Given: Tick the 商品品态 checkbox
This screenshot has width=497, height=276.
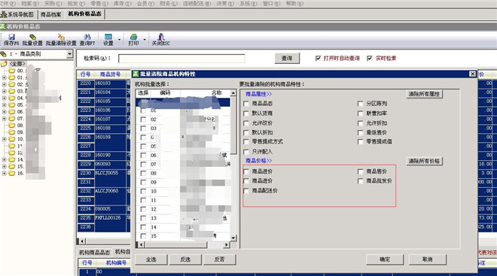Looking at the screenshot, I should click(246, 104).
